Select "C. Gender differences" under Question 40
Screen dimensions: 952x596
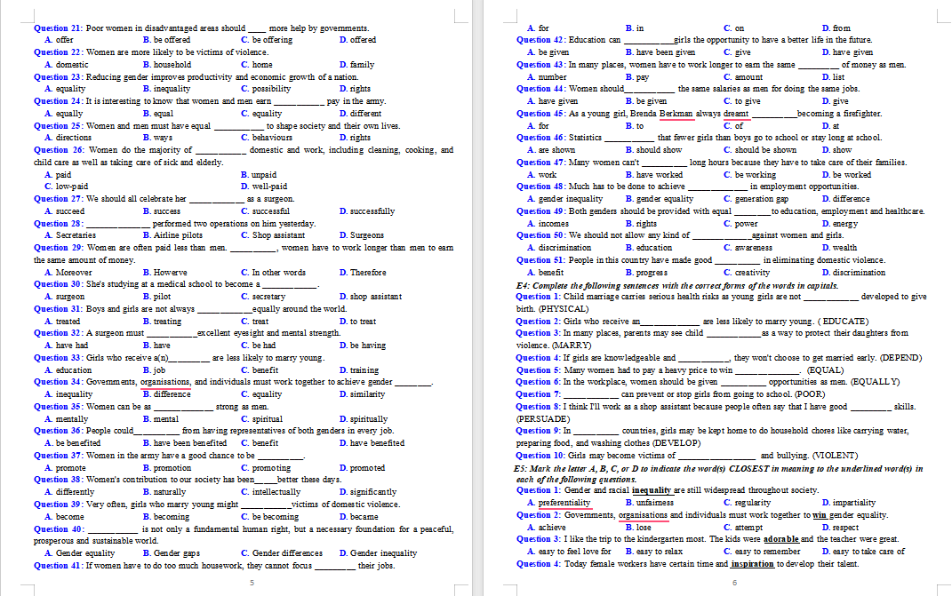281,552
